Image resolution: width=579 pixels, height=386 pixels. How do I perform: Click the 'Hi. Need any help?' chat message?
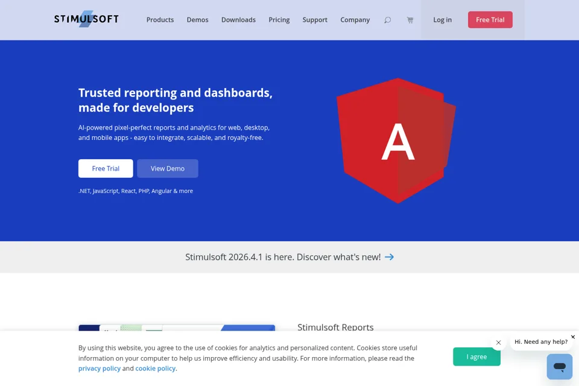click(541, 342)
